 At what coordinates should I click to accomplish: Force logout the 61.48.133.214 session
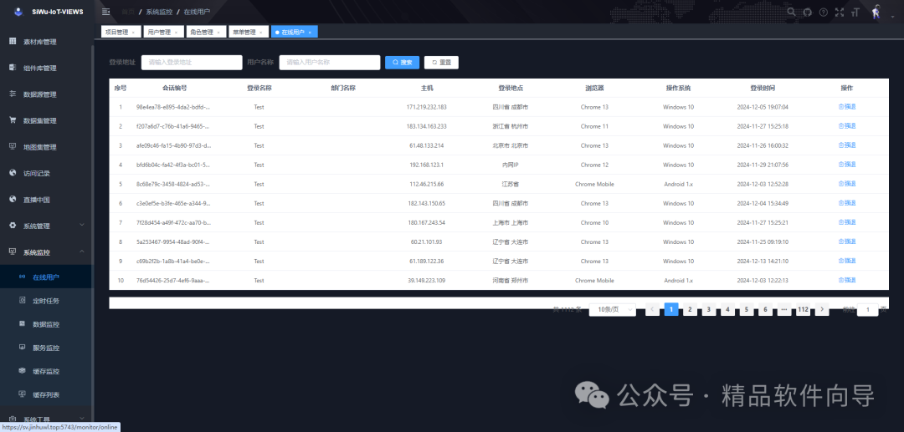847,145
